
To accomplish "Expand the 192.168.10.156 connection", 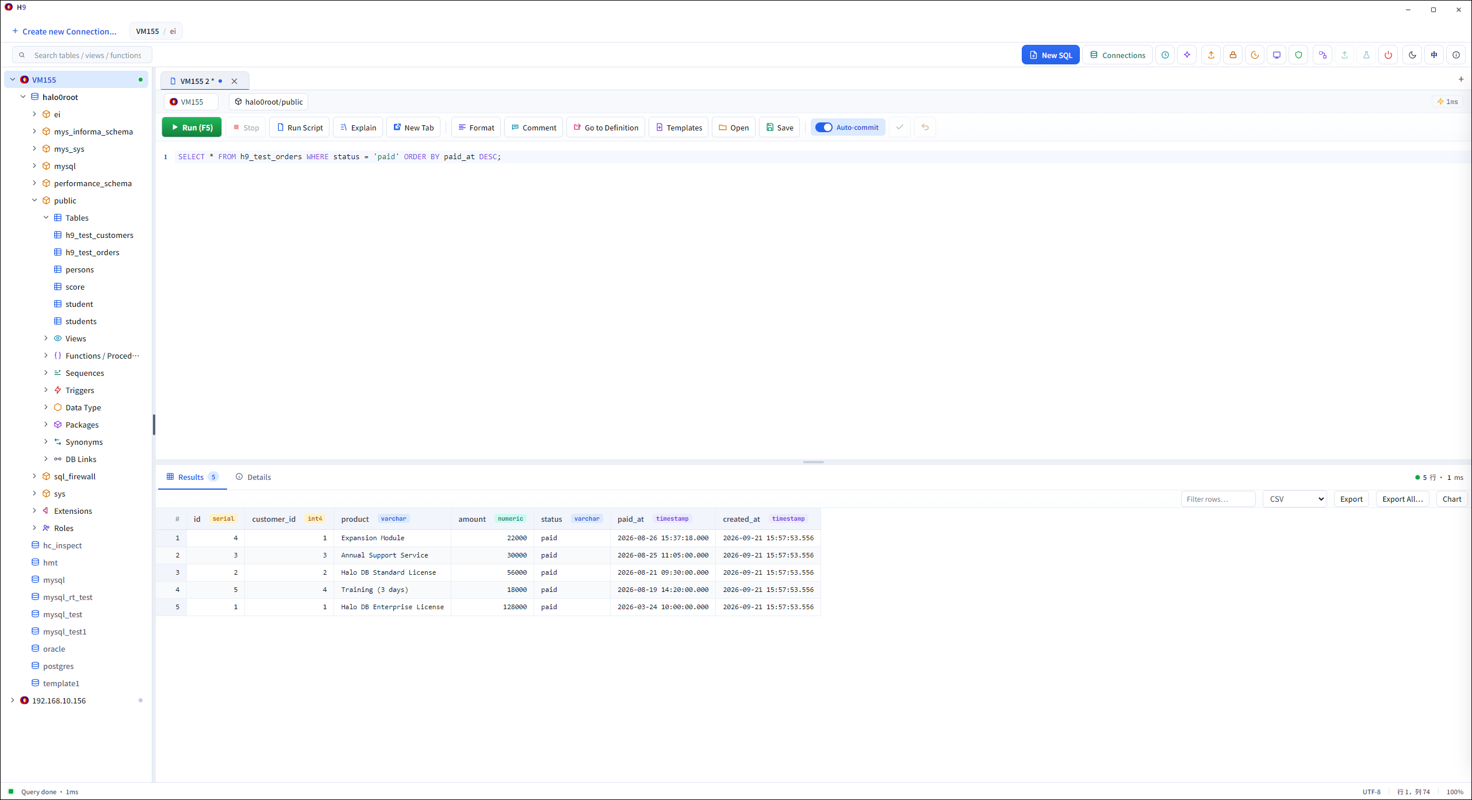I will 13,701.
